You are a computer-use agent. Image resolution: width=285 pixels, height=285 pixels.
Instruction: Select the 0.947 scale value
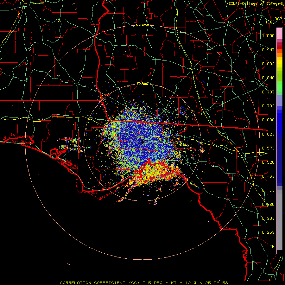click(268, 50)
